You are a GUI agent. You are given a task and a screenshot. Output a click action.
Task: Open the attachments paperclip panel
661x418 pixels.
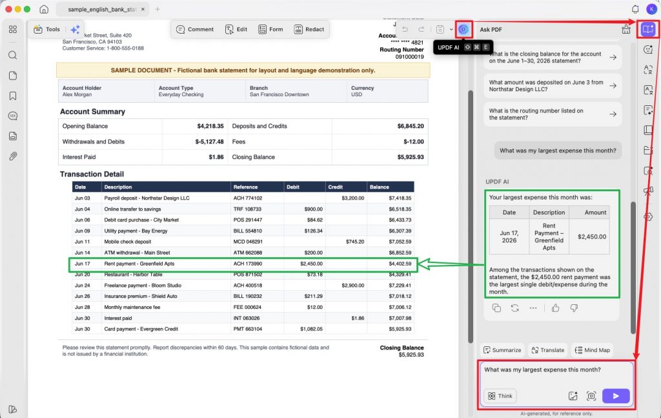13,156
